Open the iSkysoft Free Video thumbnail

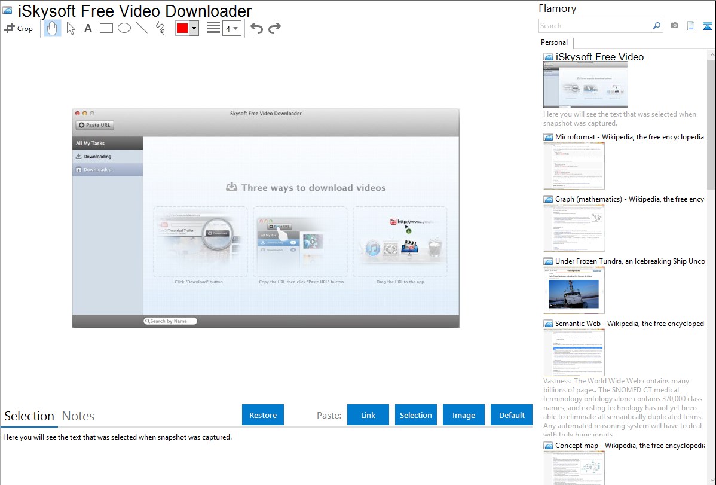click(x=585, y=86)
